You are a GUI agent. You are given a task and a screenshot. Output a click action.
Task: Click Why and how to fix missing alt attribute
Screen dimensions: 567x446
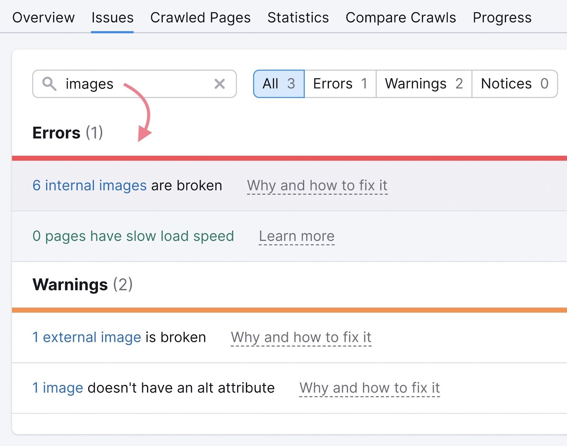click(369, 388)
